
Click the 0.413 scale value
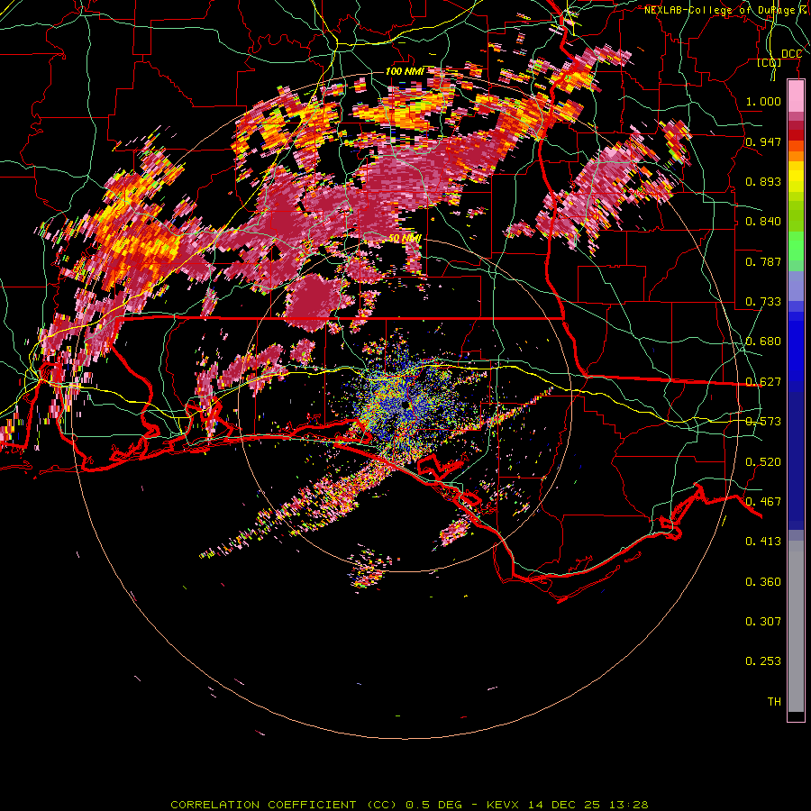(763, 542)
